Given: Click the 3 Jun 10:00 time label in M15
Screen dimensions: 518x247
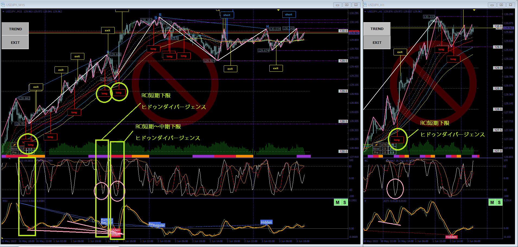Looking at the screenshot, I should 303,241.
